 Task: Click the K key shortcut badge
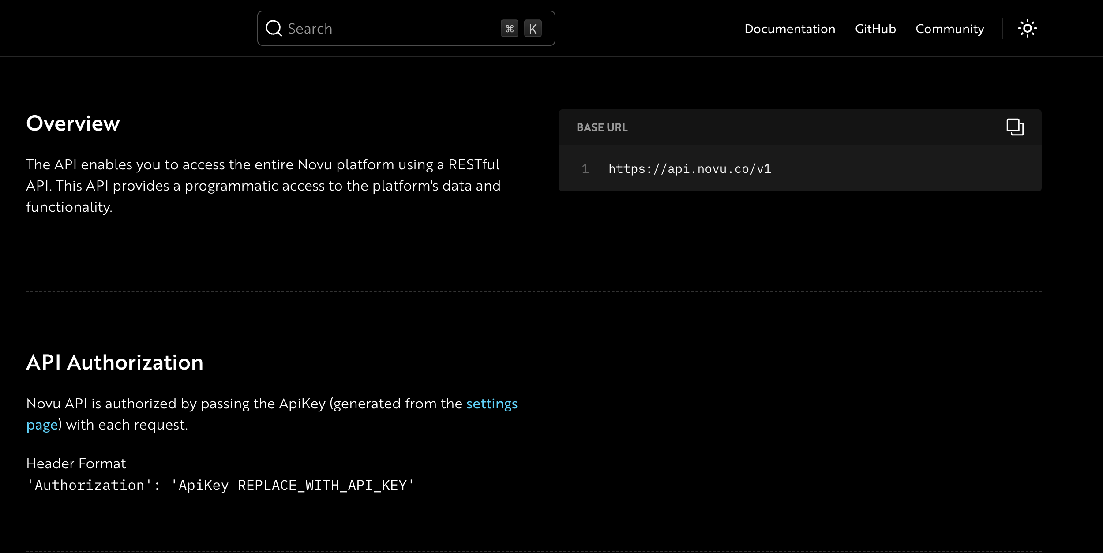(533, 29)
